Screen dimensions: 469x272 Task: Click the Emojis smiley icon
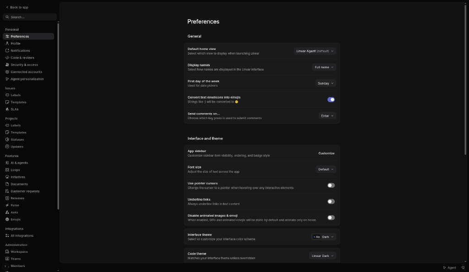7,219
